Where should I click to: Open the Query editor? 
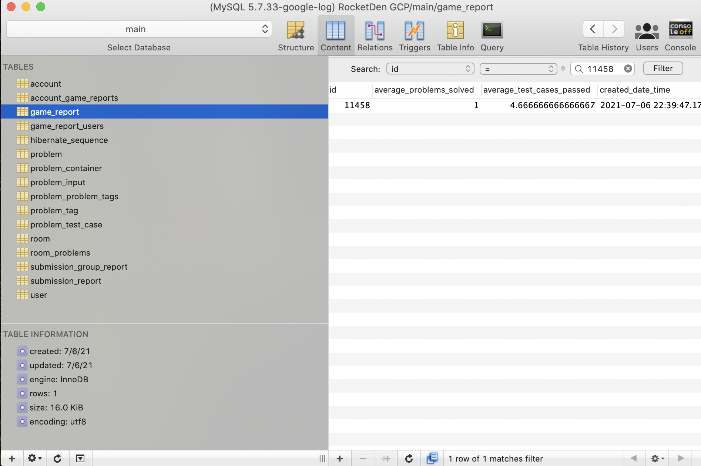point(492,36)
